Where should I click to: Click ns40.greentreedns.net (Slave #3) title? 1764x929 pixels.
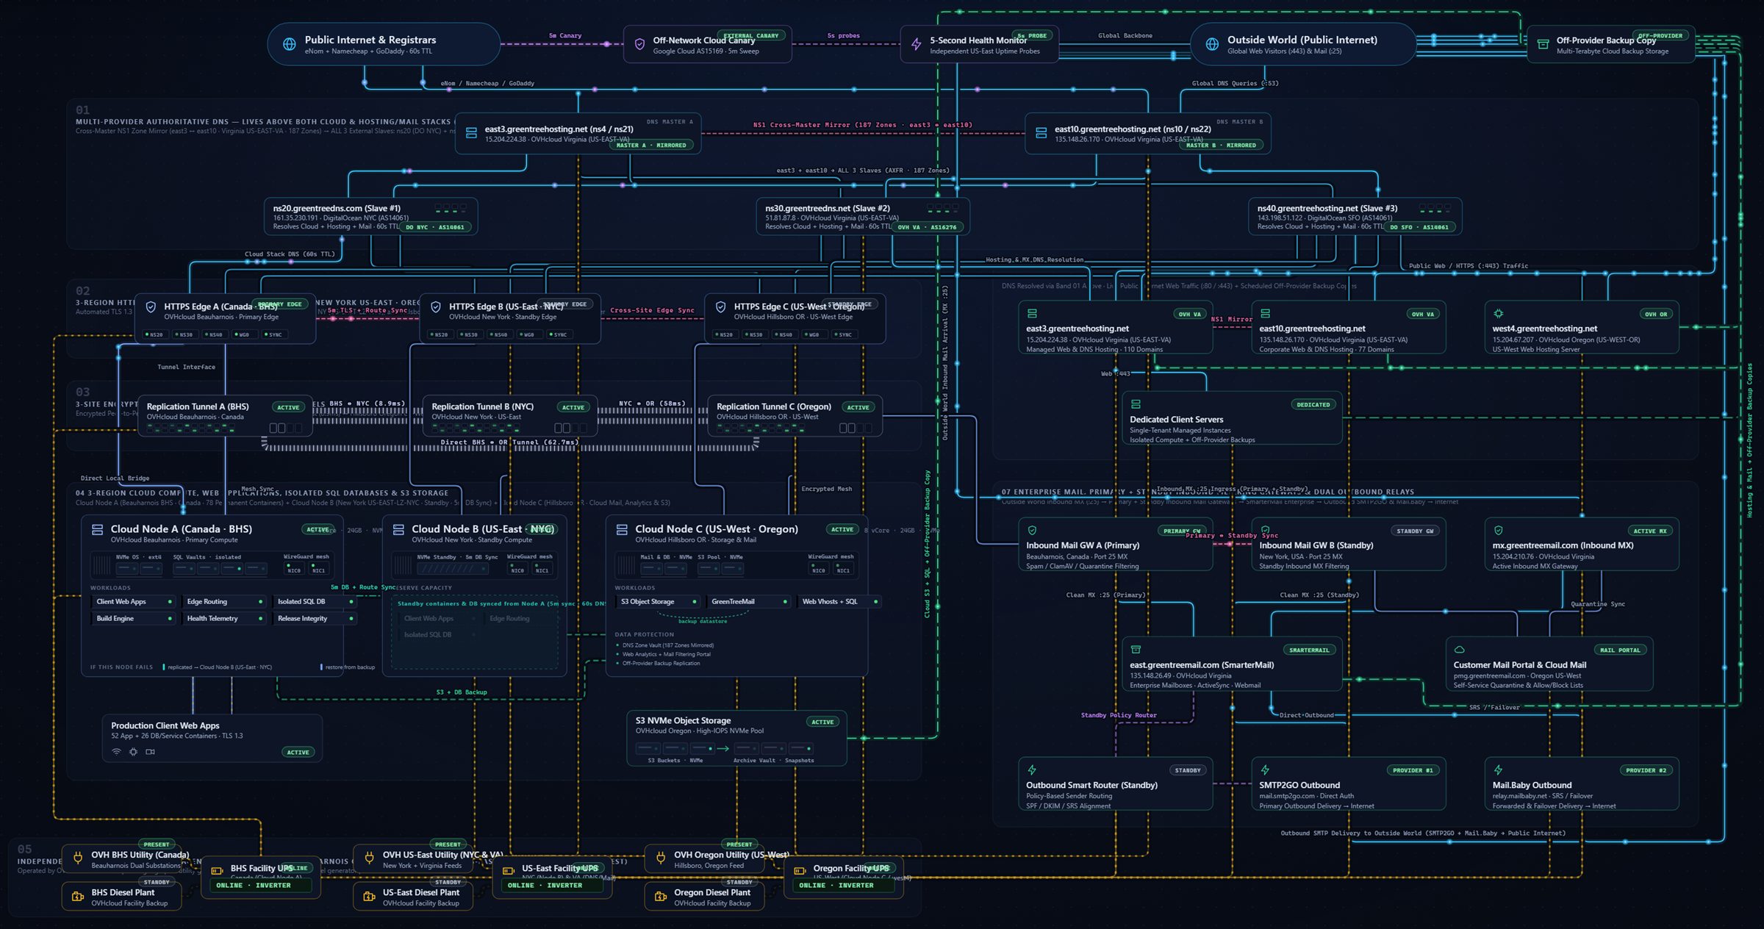[x=1327, y=208]
